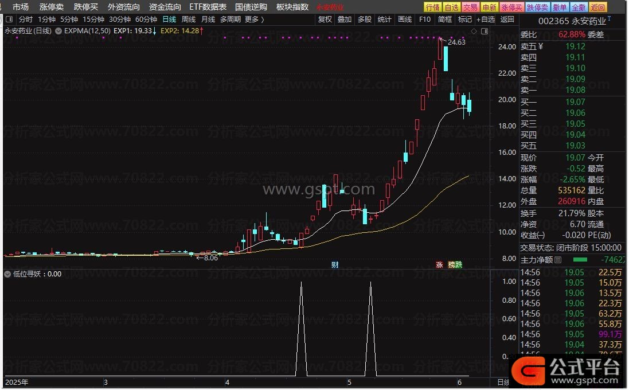
Task: Open the 跌停买 menu
Action: pyautogui.click(x=86, y=7)
